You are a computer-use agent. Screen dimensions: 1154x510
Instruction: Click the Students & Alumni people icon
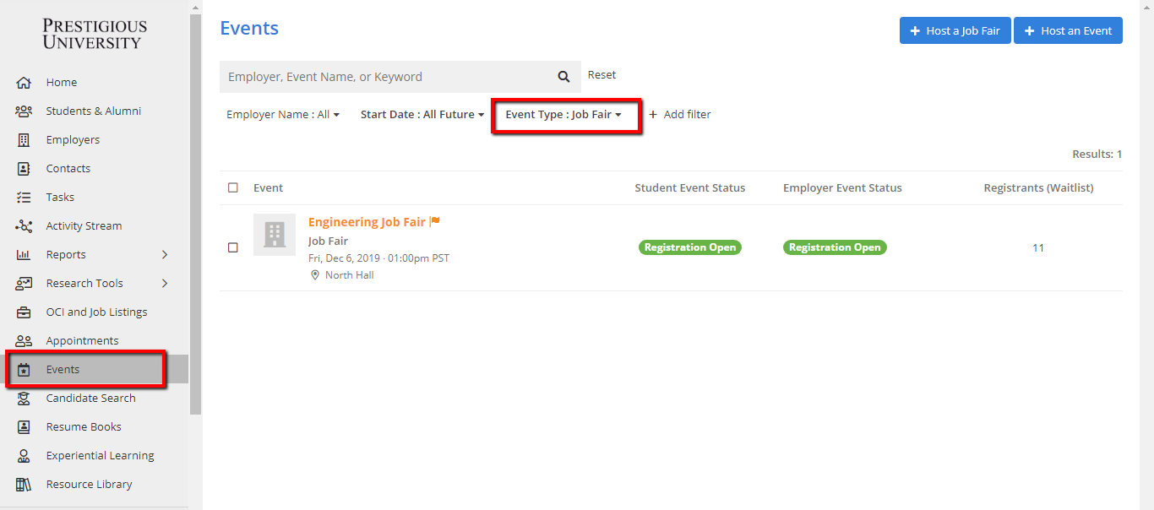24,111
